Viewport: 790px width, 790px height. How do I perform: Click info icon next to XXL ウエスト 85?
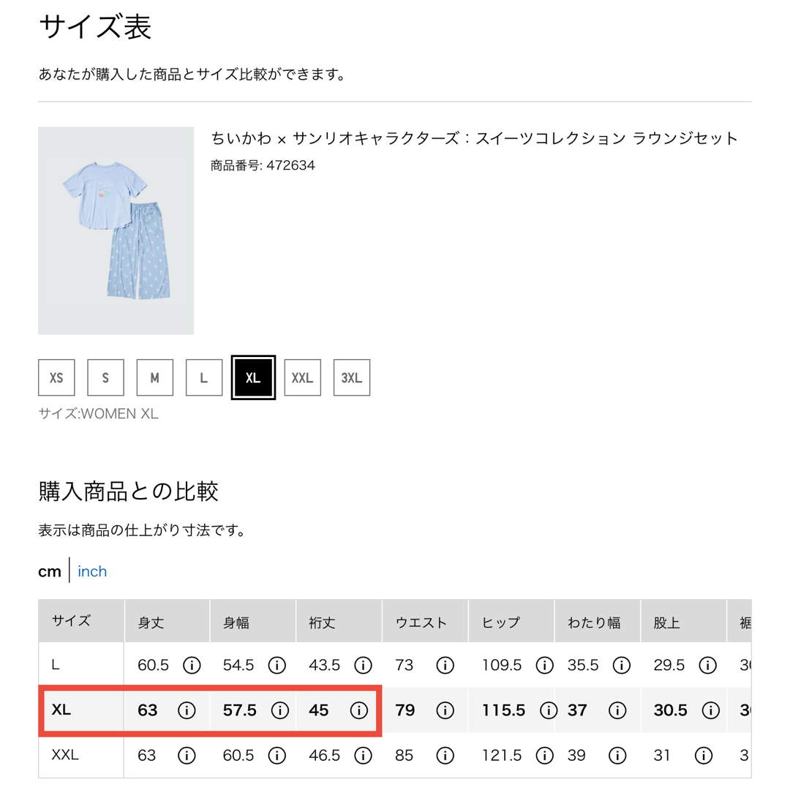[445, 755]
